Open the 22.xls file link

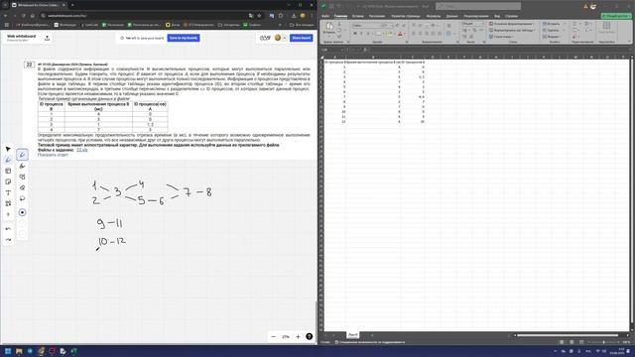pos(81,150)
